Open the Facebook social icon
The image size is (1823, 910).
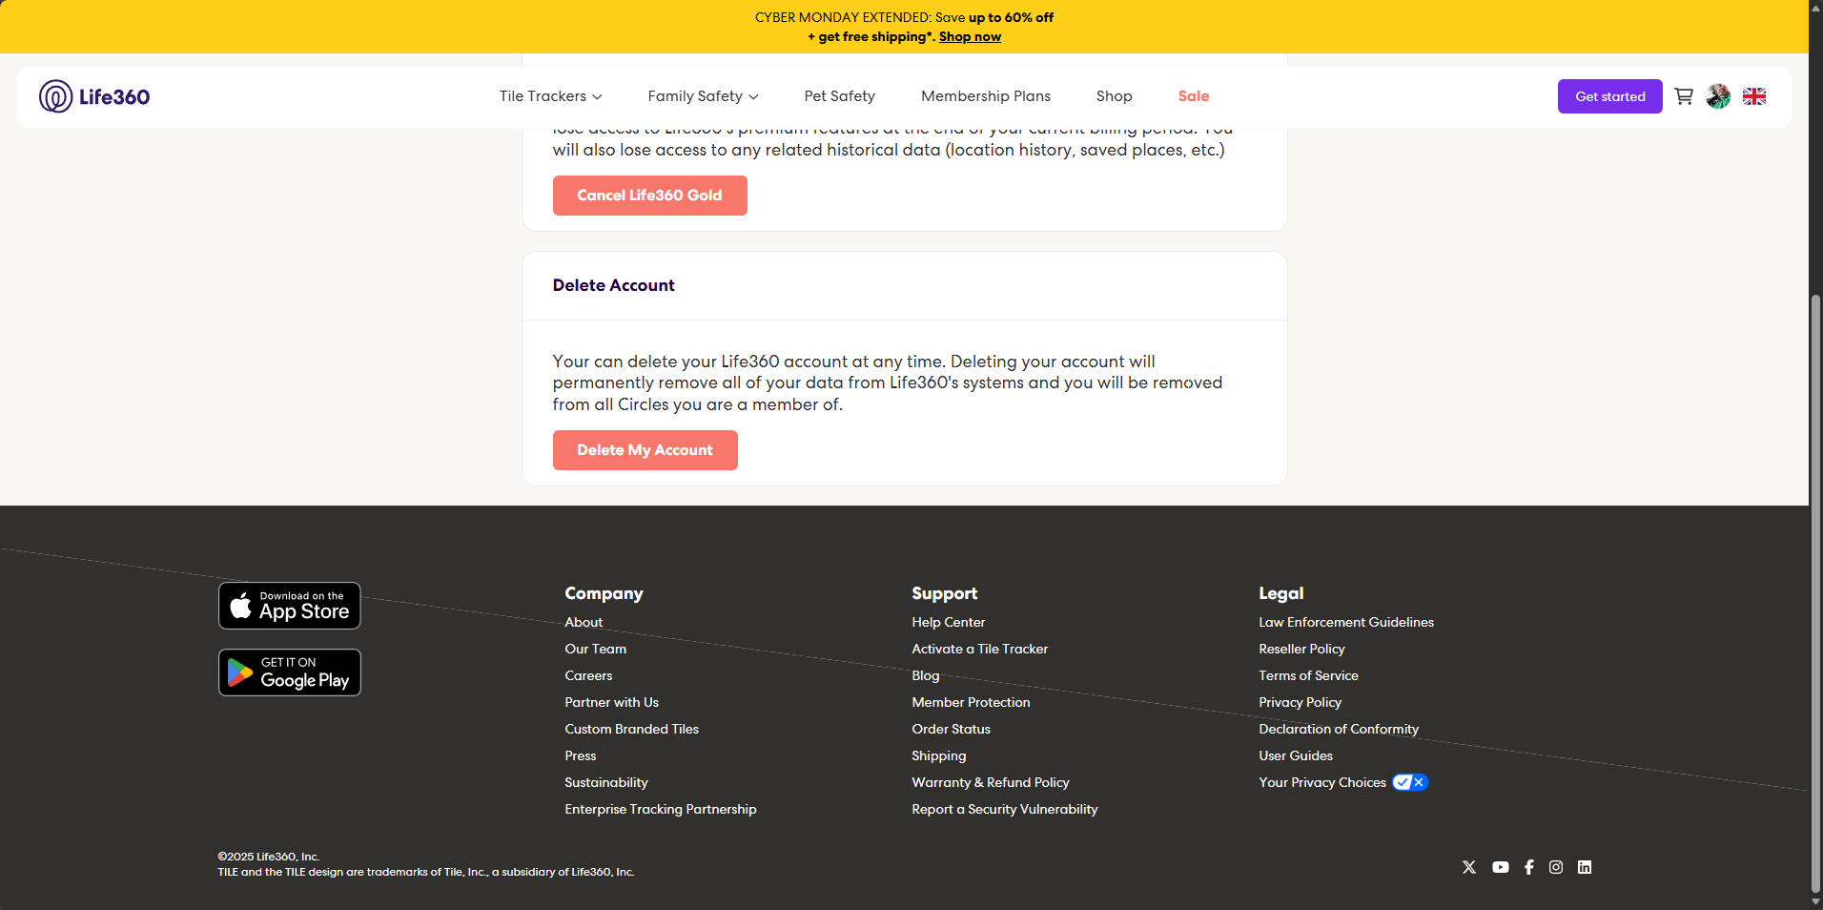[x=1529, y=867]
